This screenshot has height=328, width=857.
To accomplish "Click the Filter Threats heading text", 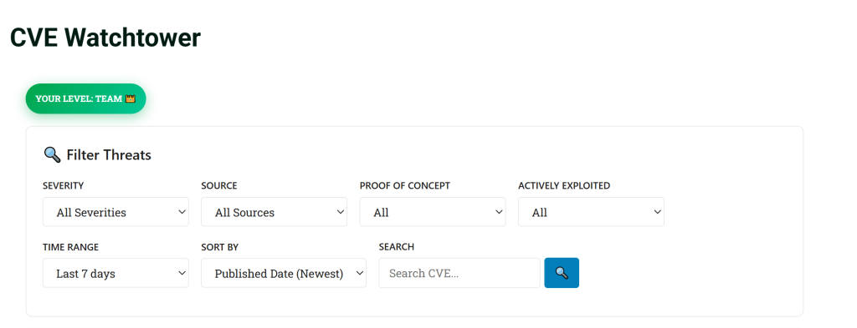I will tap(109, 155).
